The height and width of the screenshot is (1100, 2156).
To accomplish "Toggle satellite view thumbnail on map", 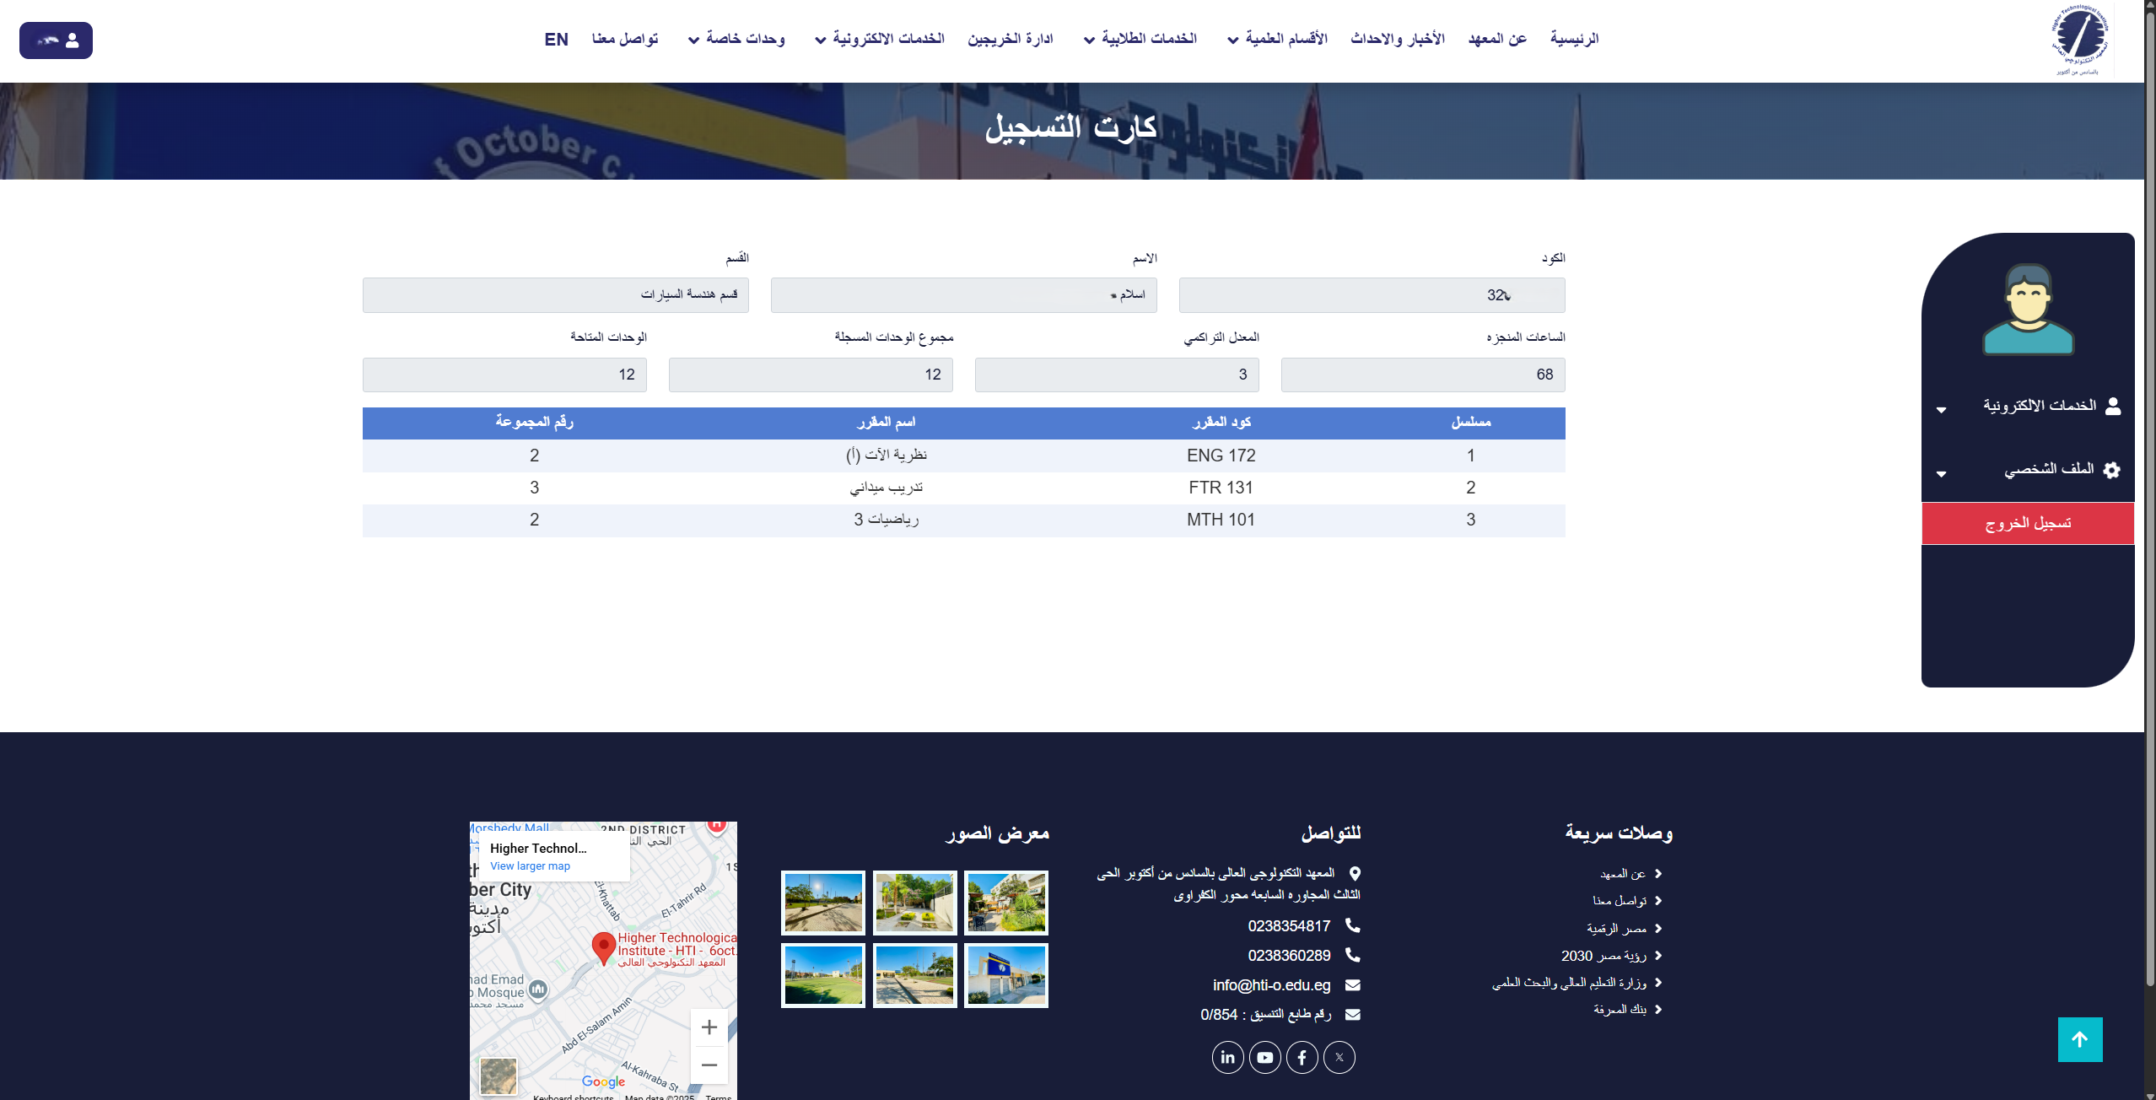I will 498,1076.
